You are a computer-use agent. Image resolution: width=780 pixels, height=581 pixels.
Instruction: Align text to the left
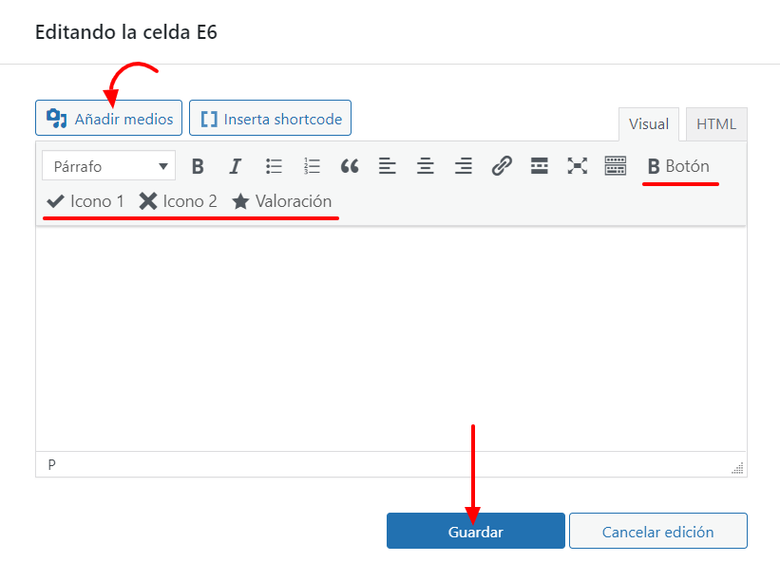[x=388, y=166]
